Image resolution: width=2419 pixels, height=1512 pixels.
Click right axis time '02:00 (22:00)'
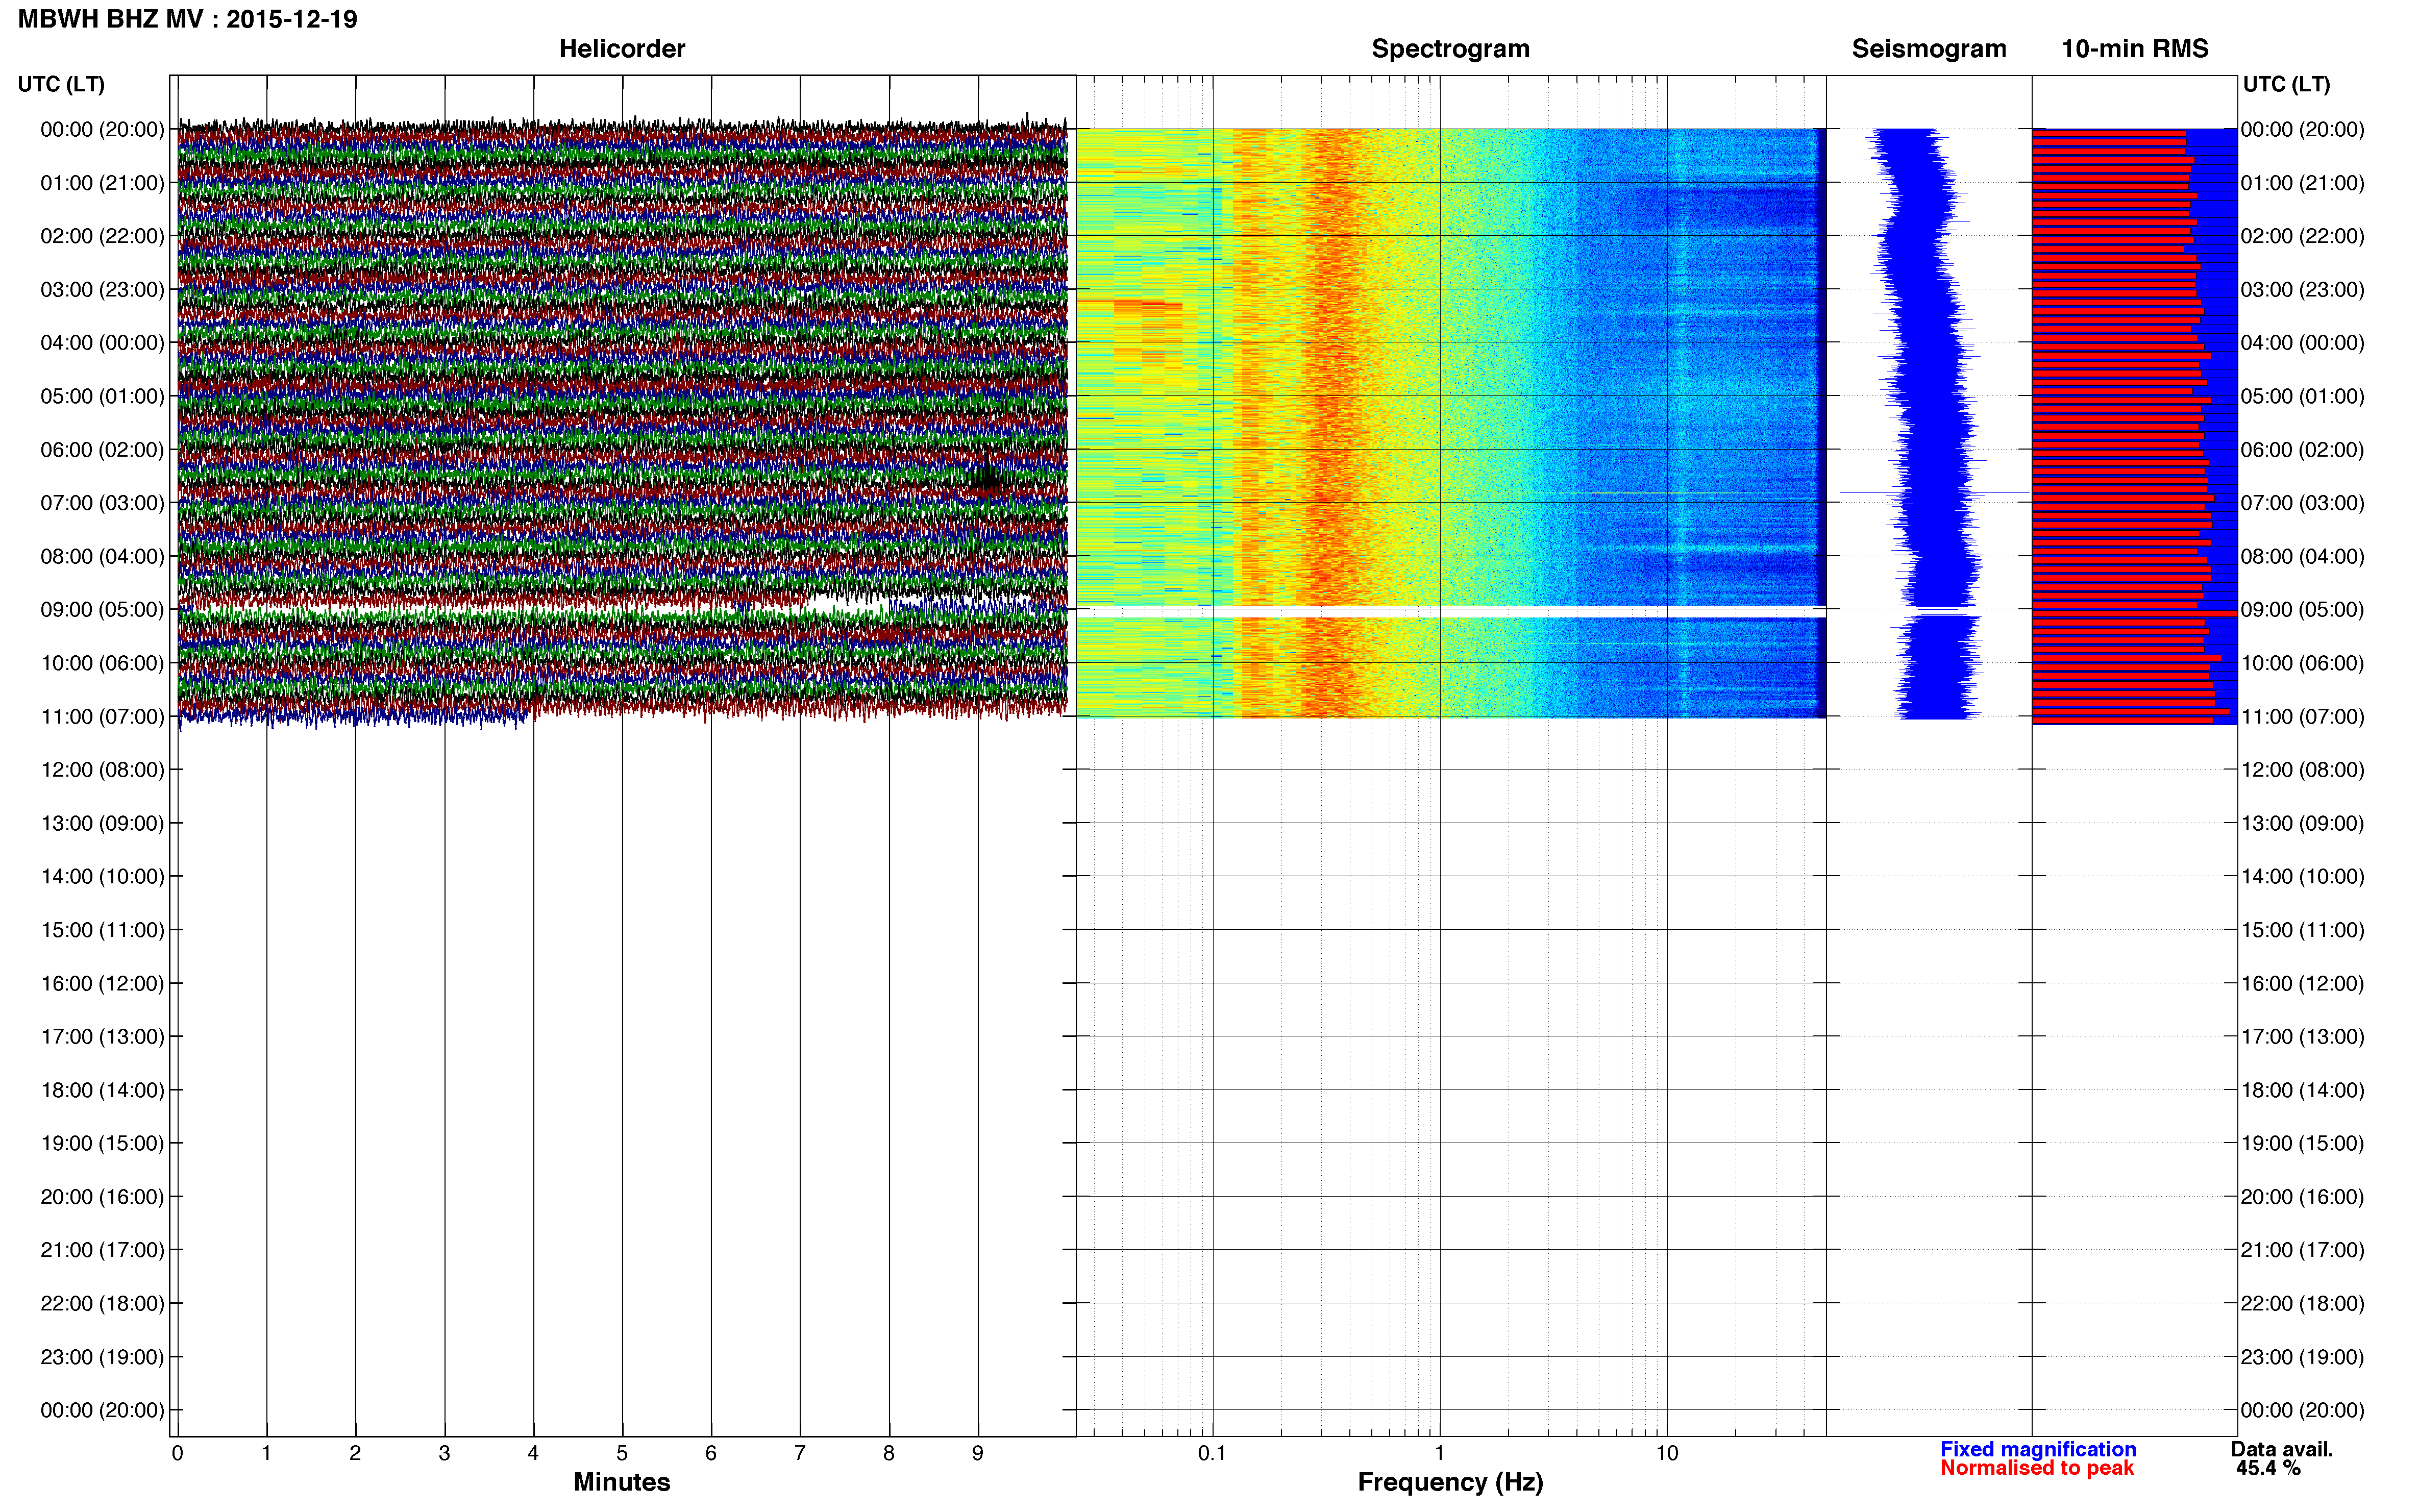pyautogui.click(x=2302, y=236)
